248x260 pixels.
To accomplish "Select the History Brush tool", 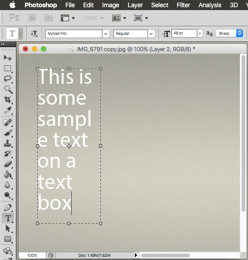I will coord(8,154).
